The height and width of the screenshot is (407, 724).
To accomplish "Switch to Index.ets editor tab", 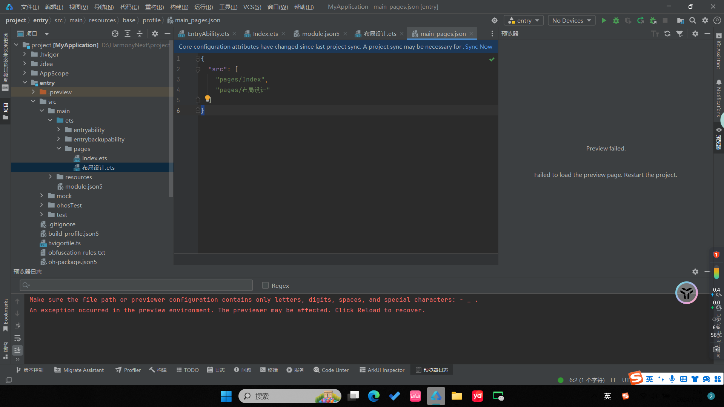I will [265, 34].
